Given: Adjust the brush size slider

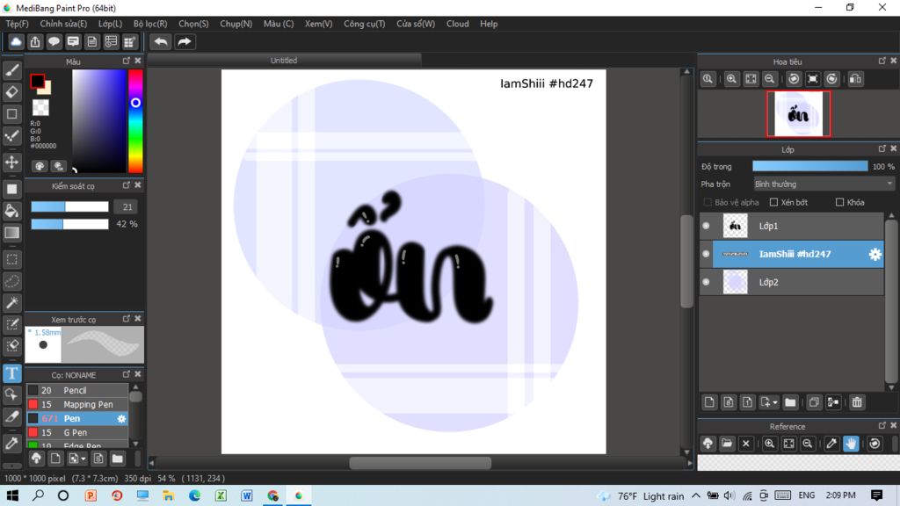Looking at the screenshot, I should 69,206.
